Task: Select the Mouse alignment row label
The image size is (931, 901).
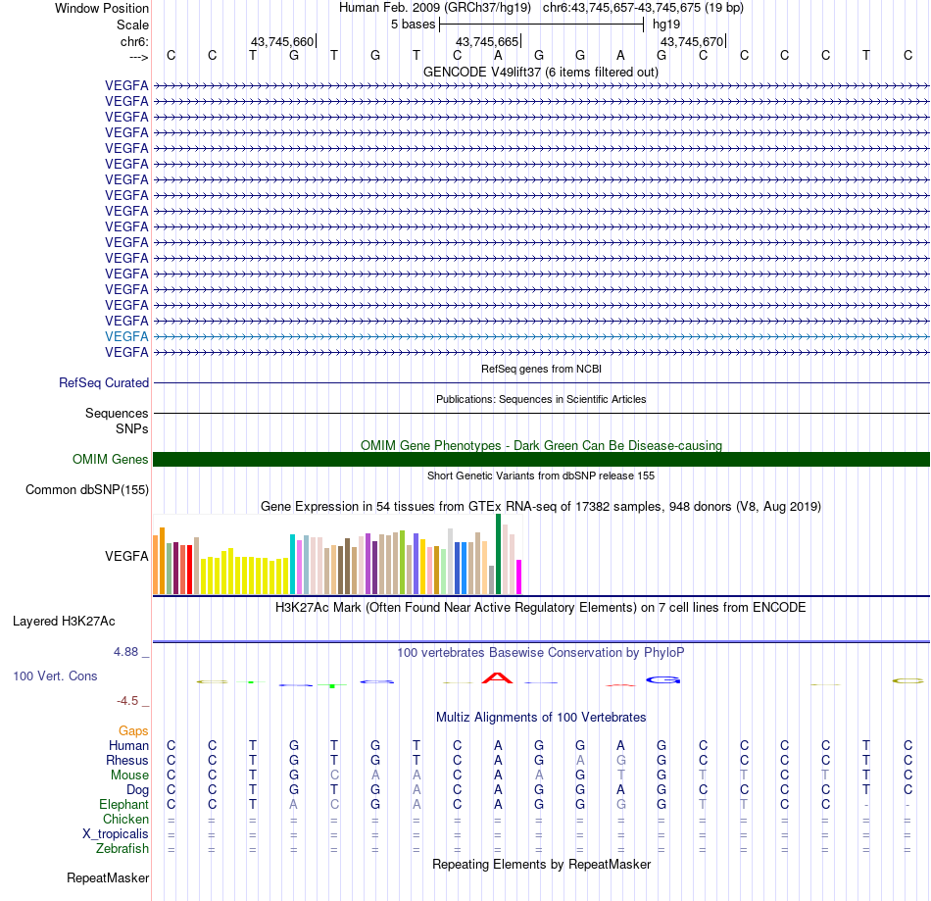Action: [x=129, y=776]
